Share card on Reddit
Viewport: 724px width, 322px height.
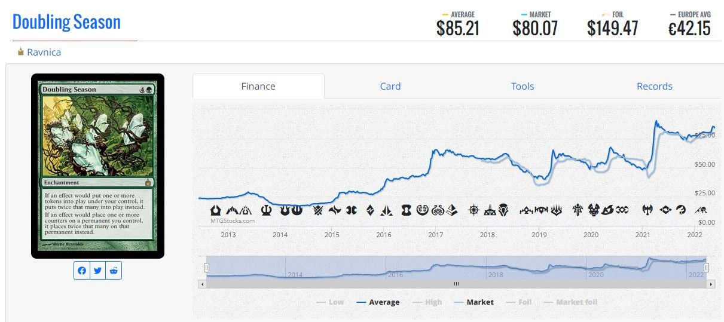(x=114, y=271)
